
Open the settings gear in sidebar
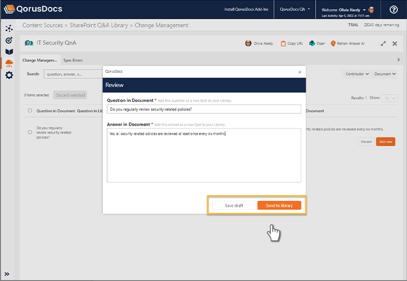[9, 75]
